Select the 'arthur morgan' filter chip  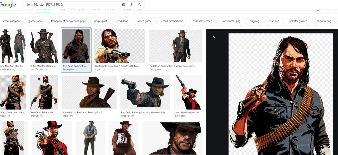(11, 21)
